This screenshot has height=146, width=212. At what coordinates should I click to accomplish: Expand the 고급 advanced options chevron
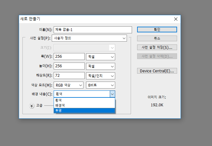(x=32, y=106)
